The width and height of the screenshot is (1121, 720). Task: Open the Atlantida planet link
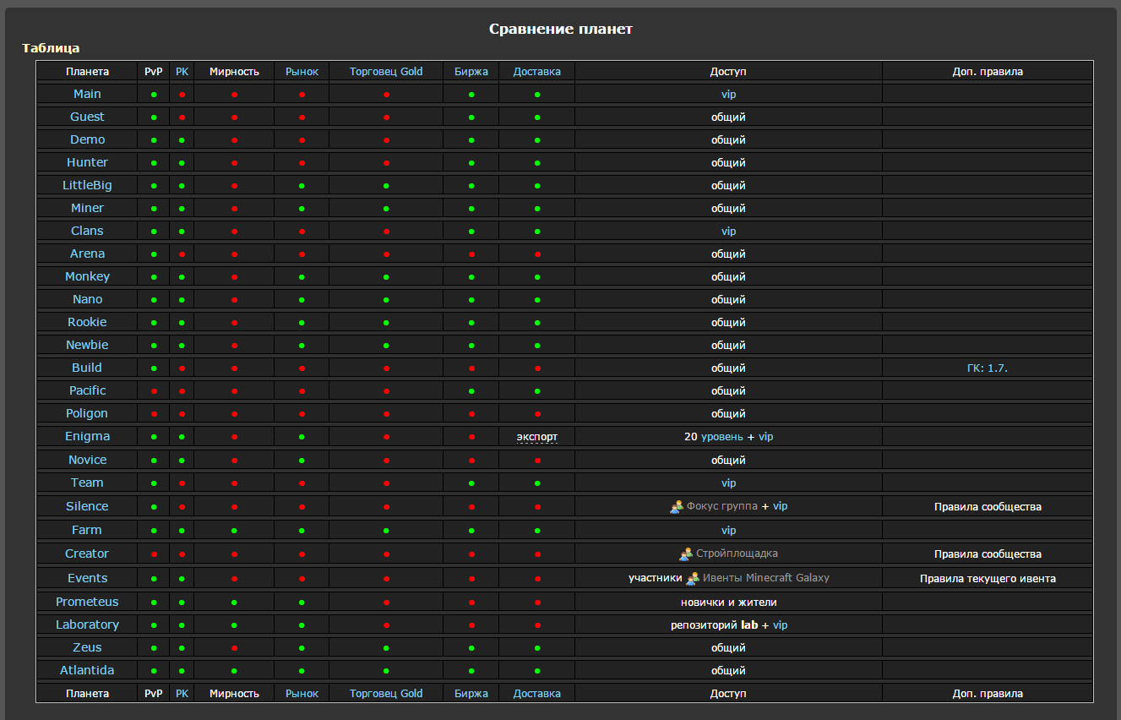(87, 670)
